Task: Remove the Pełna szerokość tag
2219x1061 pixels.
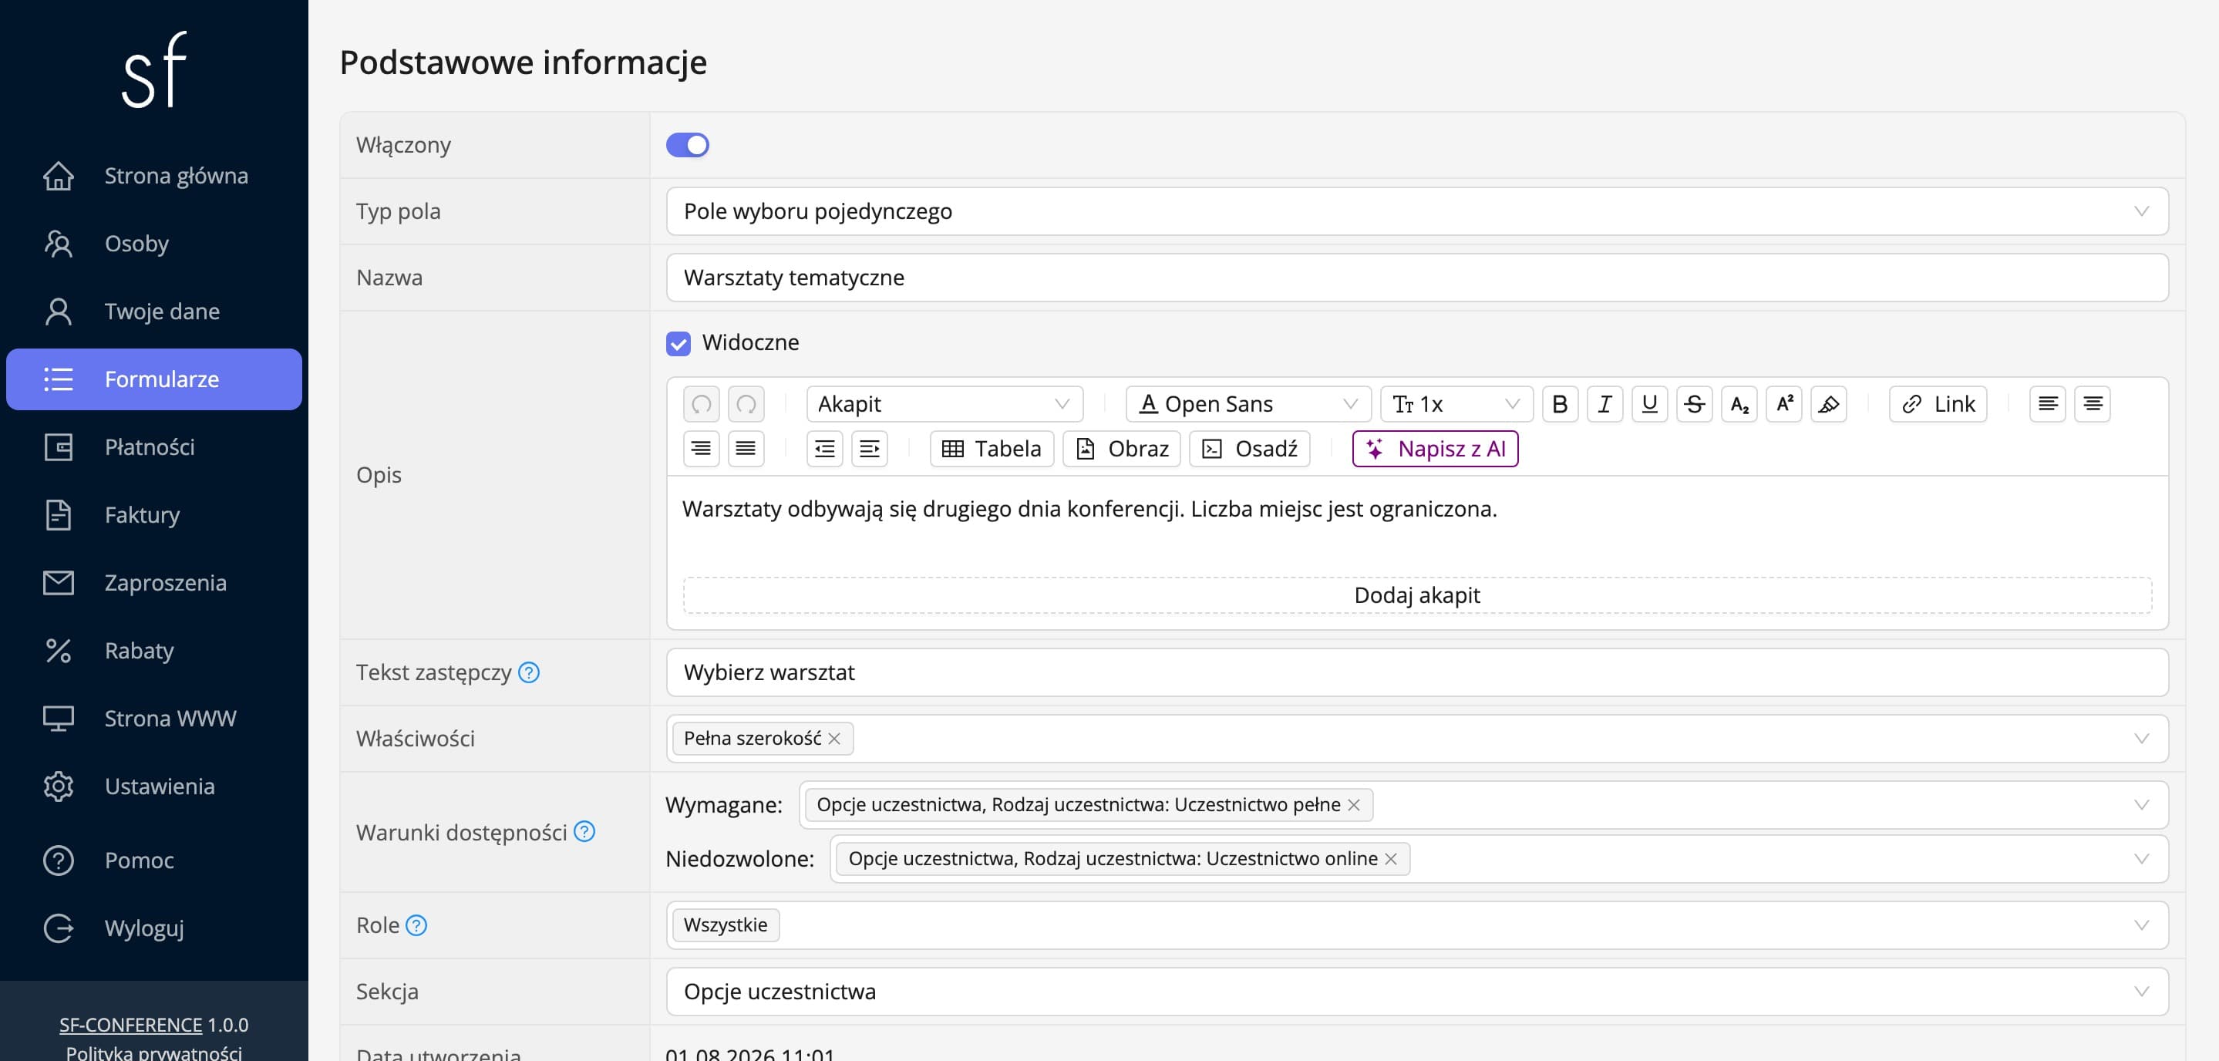Action: point(833,739)
